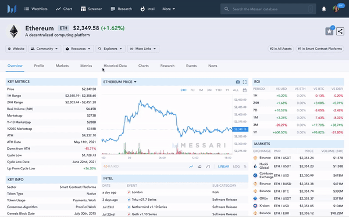
Task: Open Watchlists in the top navigation
Action: [x=36, y=9]
